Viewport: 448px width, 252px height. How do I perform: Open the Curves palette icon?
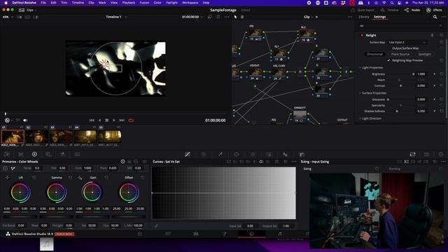tap(188, 154)
